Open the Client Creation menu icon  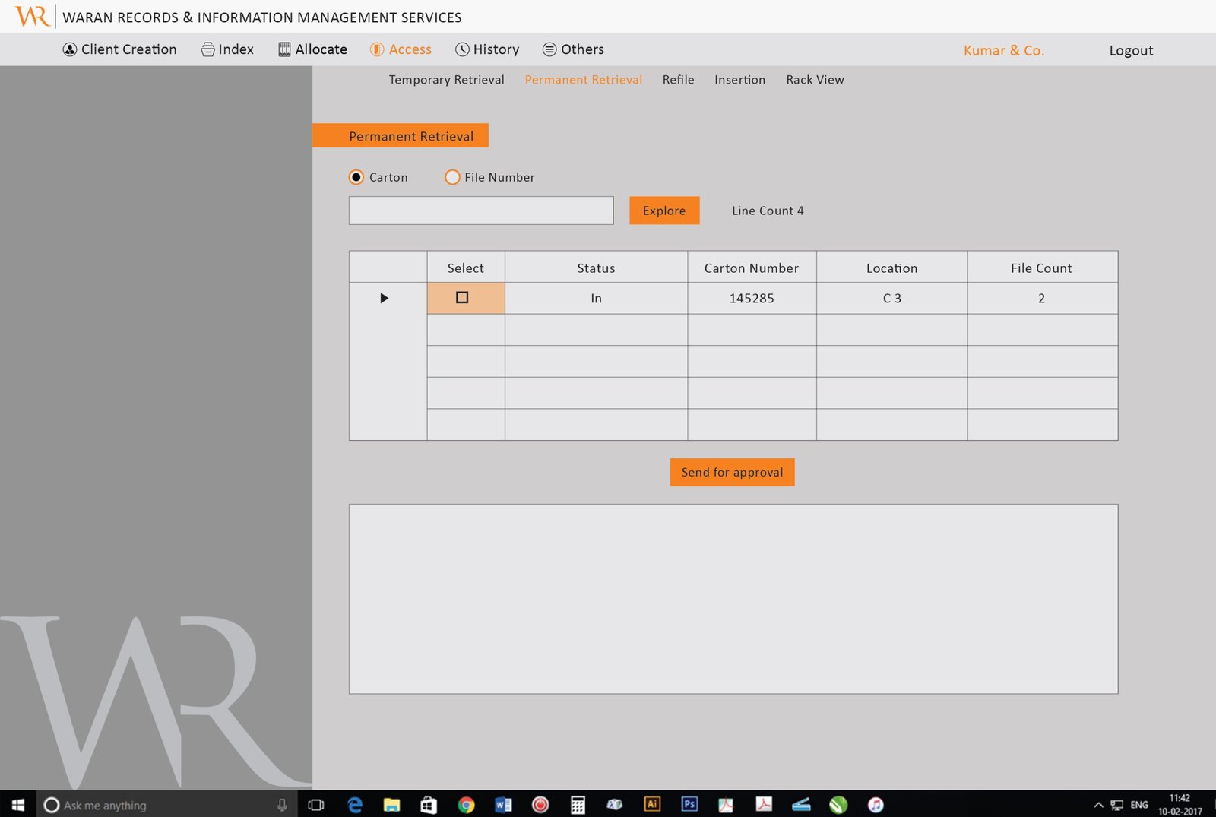pyautogui.click(x=70, y=49)
